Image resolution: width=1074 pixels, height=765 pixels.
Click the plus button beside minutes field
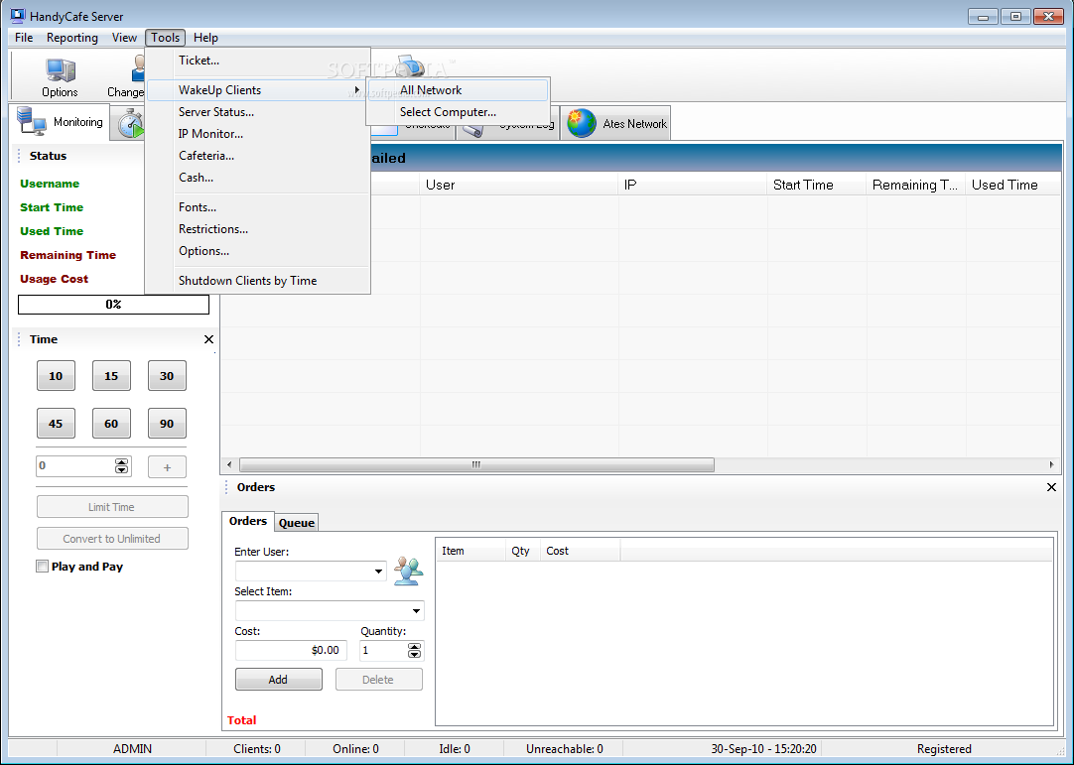(167, 467)
